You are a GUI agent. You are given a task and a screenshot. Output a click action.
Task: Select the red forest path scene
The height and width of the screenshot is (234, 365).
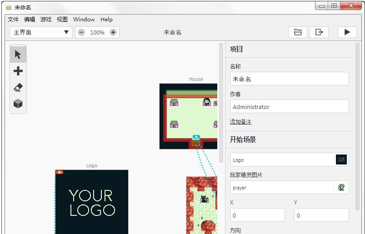(201, 205)
